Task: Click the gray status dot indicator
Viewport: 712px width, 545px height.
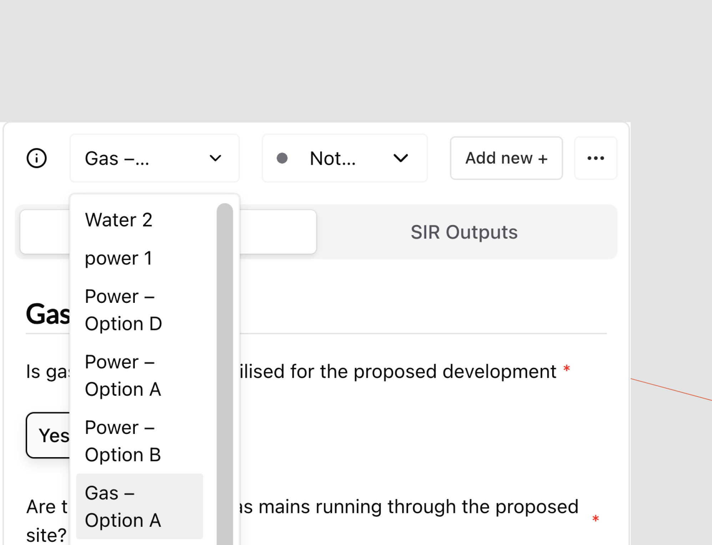Action: (282, 158)
